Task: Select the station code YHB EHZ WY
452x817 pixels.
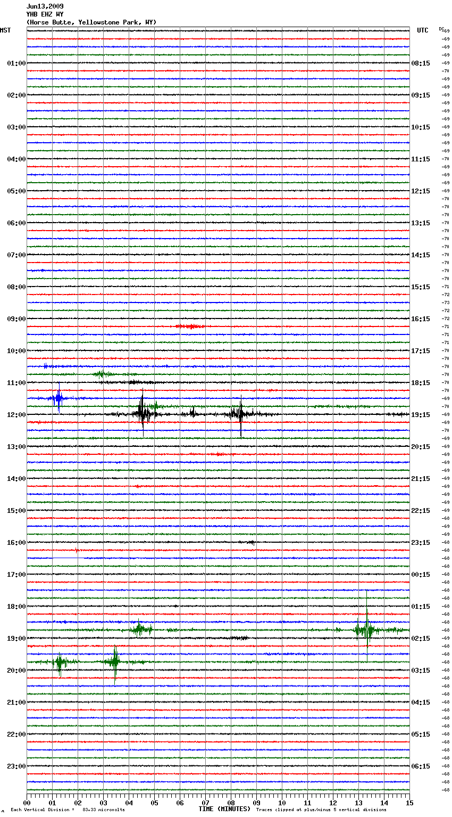Action: 45,14
